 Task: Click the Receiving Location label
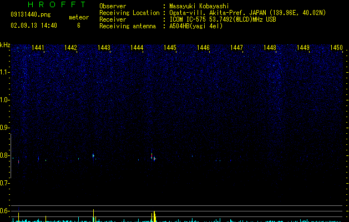pos(129,13)
